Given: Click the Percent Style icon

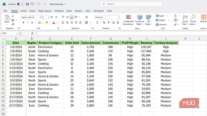Looking at the screenshot, I should (104, 22).
